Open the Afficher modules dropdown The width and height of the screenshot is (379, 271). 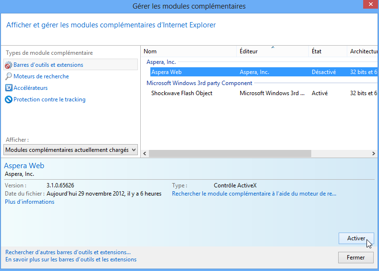(x=71, y=150)
